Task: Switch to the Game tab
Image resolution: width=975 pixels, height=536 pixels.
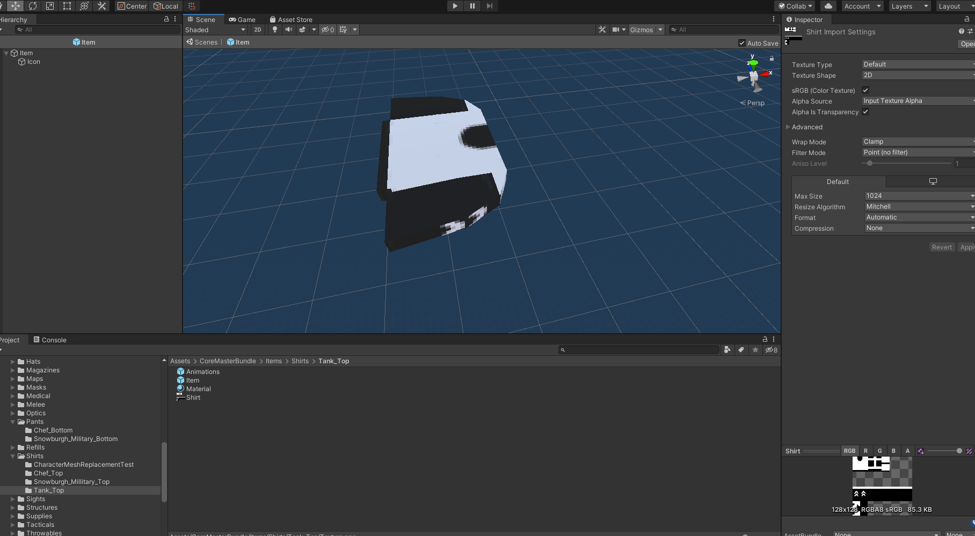Action: (242, 19)
